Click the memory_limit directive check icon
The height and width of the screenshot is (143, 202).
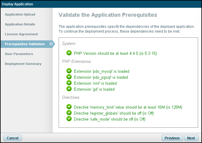(x=69, y=107)
